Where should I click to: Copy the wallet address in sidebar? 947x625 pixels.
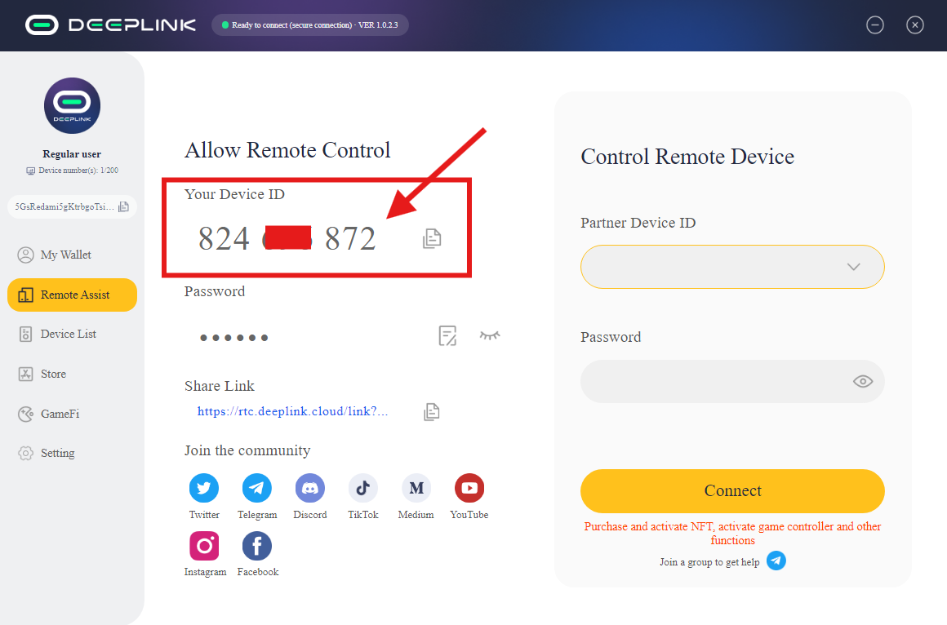click(124, 206)
